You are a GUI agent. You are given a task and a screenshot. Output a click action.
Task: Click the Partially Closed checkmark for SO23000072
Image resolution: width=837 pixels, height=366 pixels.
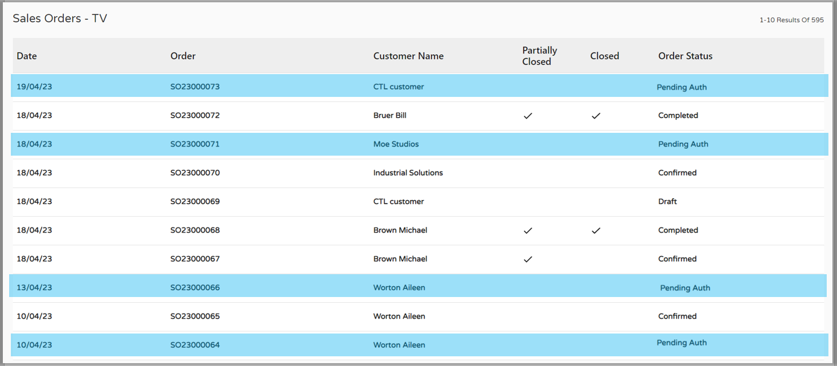[x=528, y=116]
